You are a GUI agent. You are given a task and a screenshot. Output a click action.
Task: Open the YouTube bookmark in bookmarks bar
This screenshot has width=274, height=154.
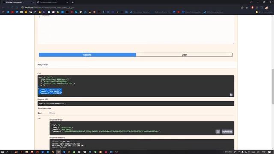pyautogui.click(x=12, y=12)
